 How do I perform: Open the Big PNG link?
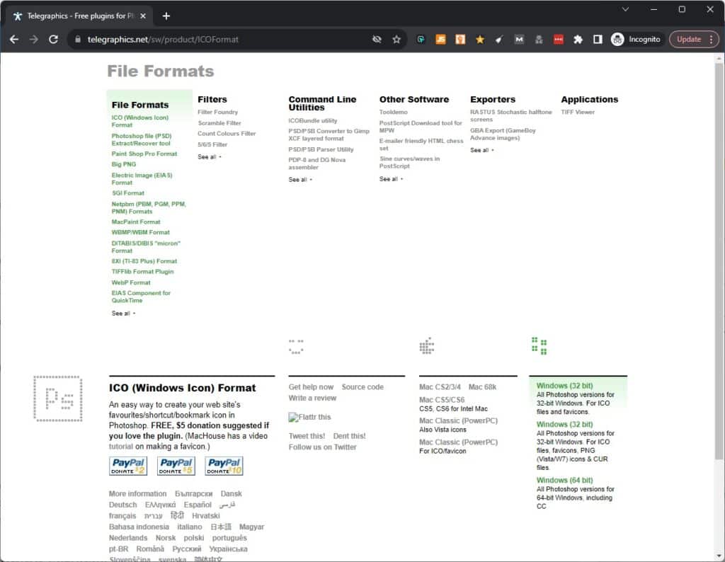point(124,164)
